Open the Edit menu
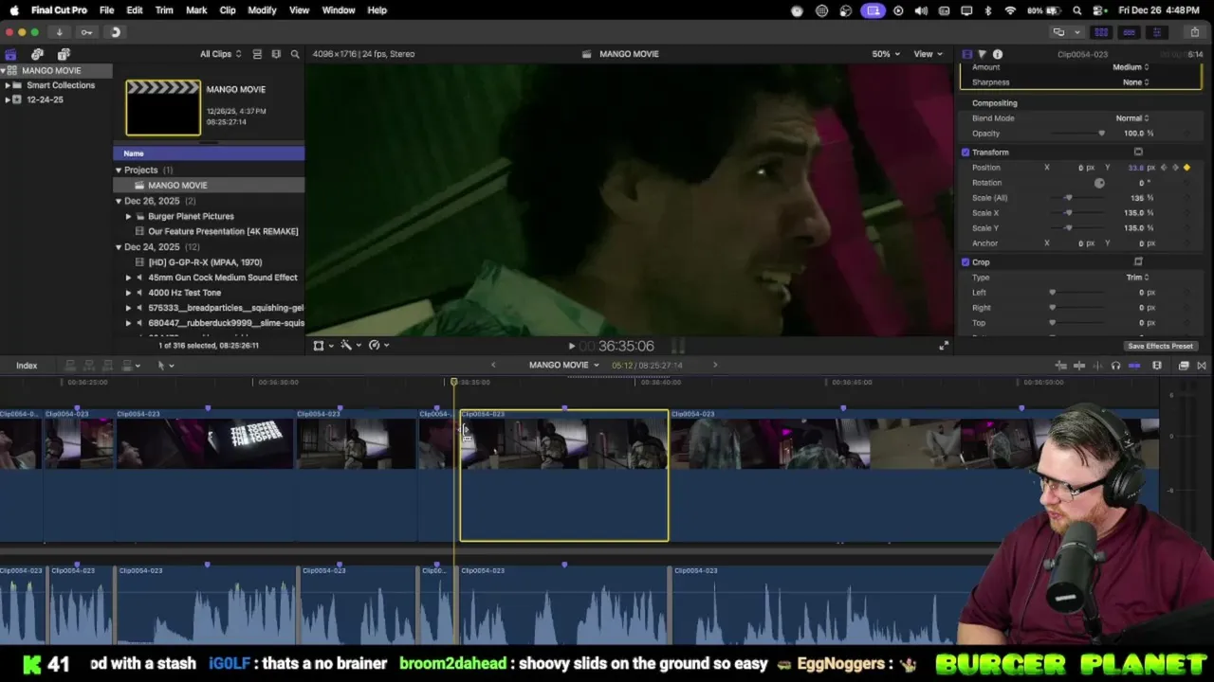Image resolution: width=1214 pixels, height=682 pixels. (x=135, y=10)
